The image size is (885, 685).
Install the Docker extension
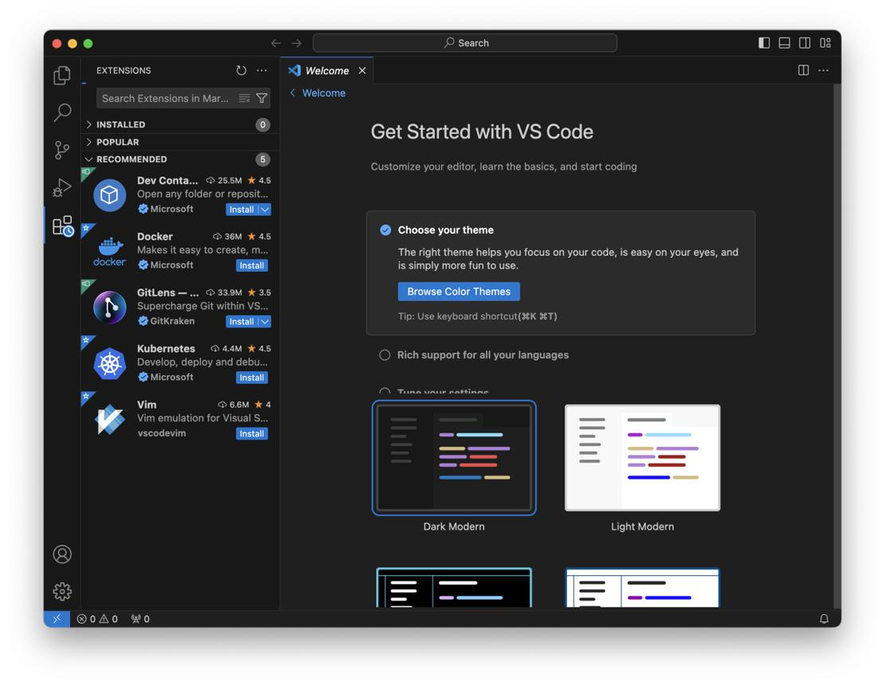pyautogui.click(x=252, y=265)
